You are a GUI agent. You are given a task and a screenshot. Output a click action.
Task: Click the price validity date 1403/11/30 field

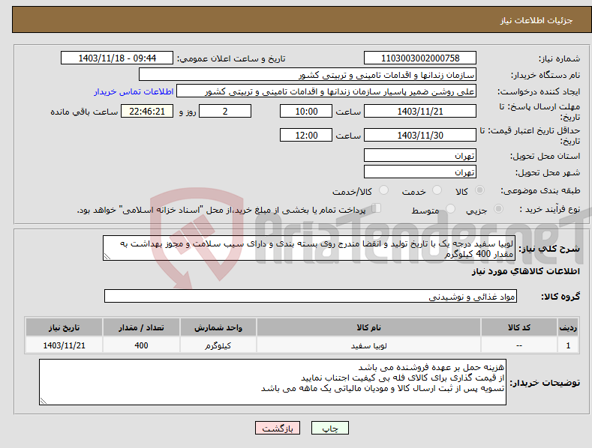[420, 135]
